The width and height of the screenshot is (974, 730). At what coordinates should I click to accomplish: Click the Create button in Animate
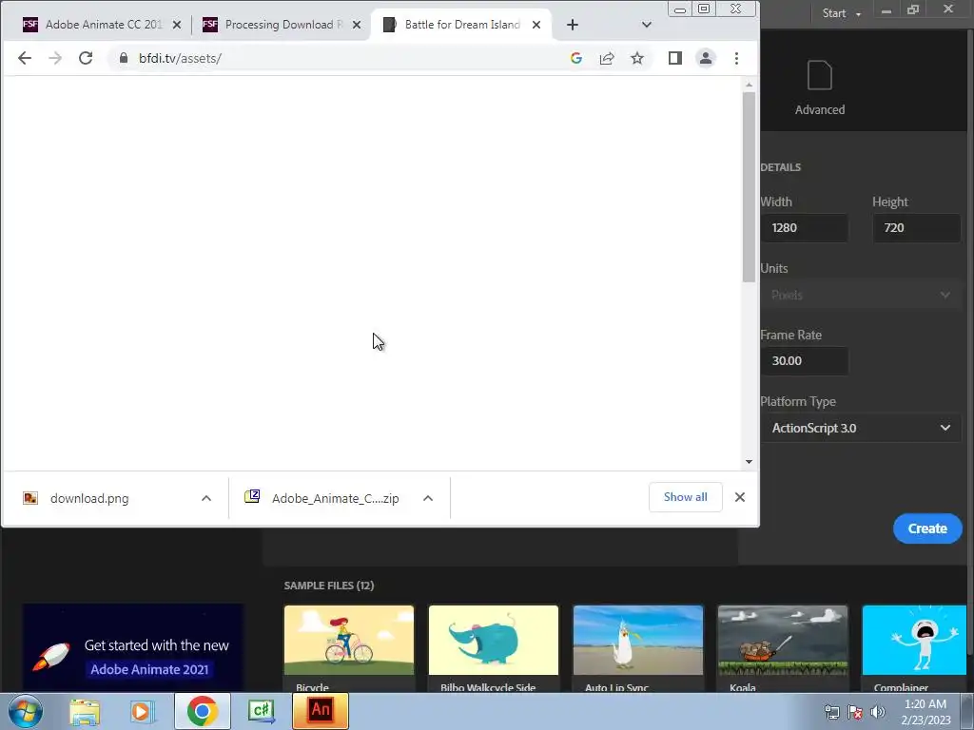click(927, 528)
